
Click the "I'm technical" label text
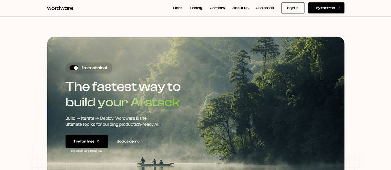(x=94, y=68)
